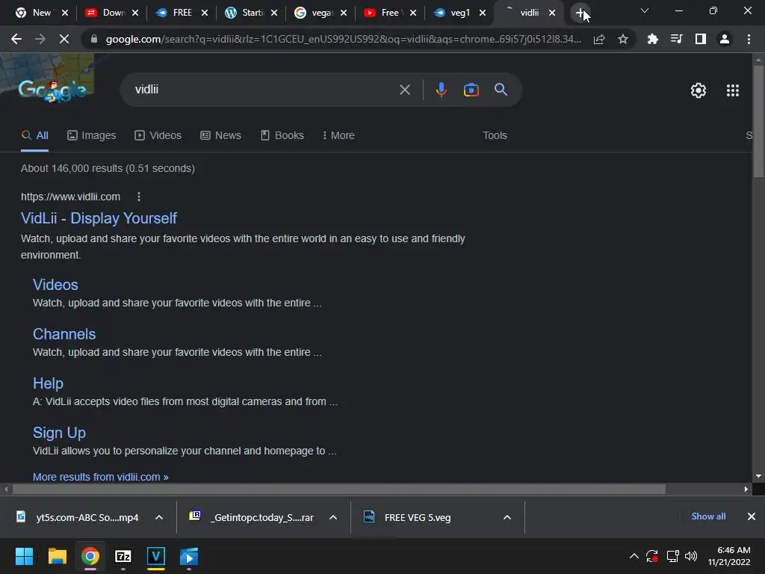Click the Google doodle logo
The width and height of the screenshot is (765, 574).
52,90
